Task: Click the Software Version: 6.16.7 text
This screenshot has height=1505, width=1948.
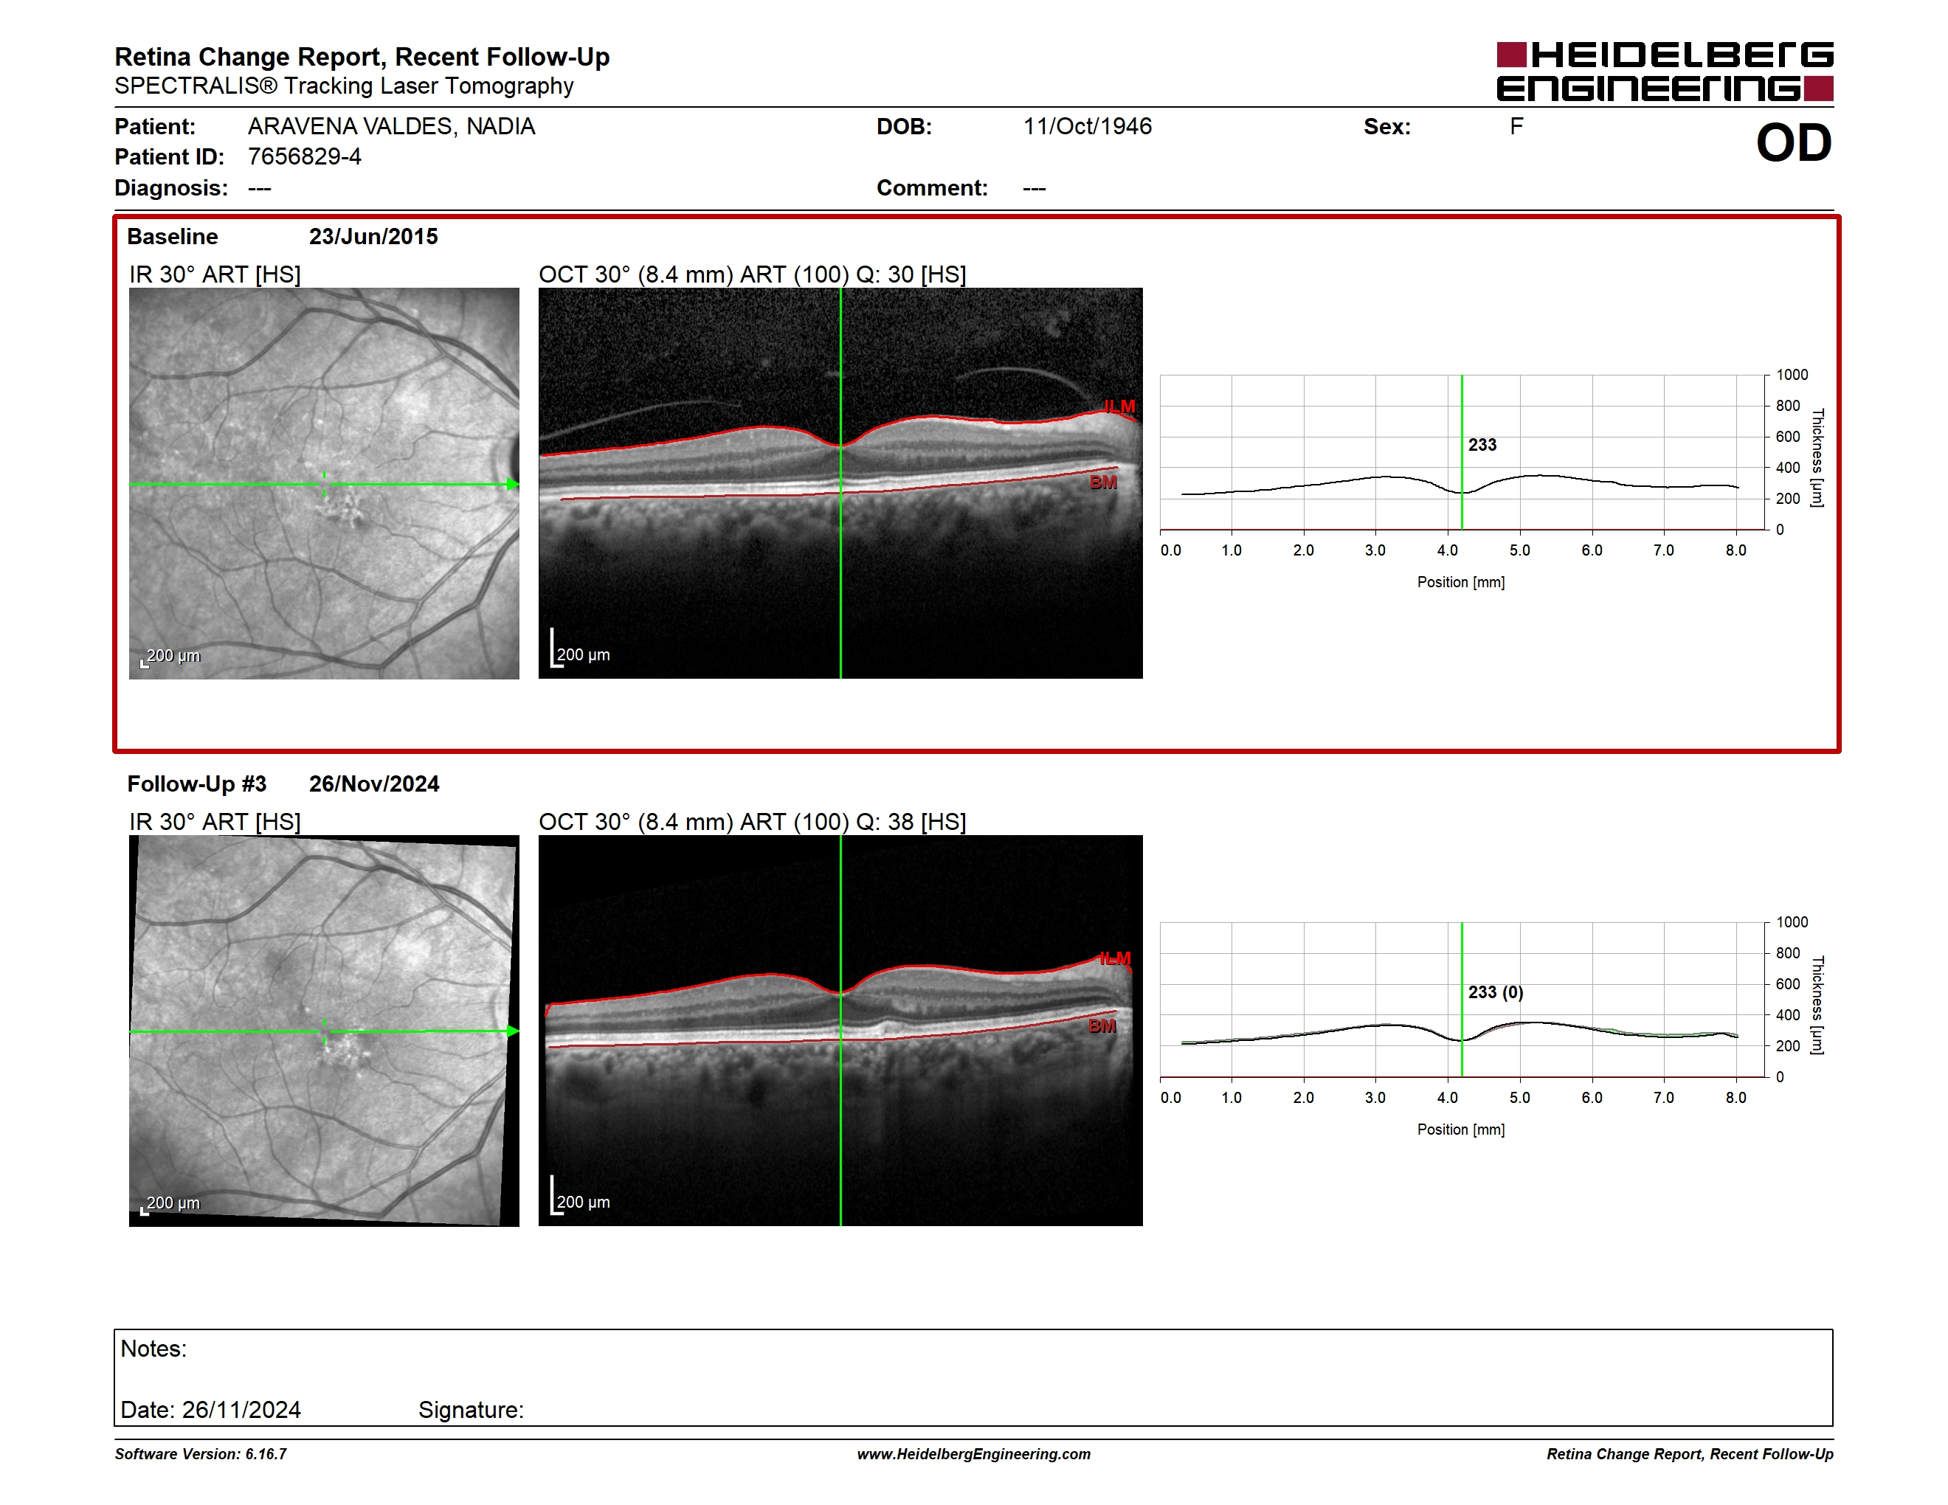Action: [201, 1454]
